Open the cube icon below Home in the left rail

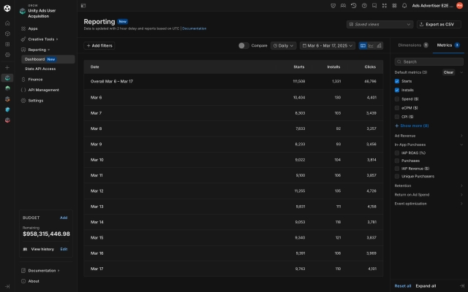point(7,34)
